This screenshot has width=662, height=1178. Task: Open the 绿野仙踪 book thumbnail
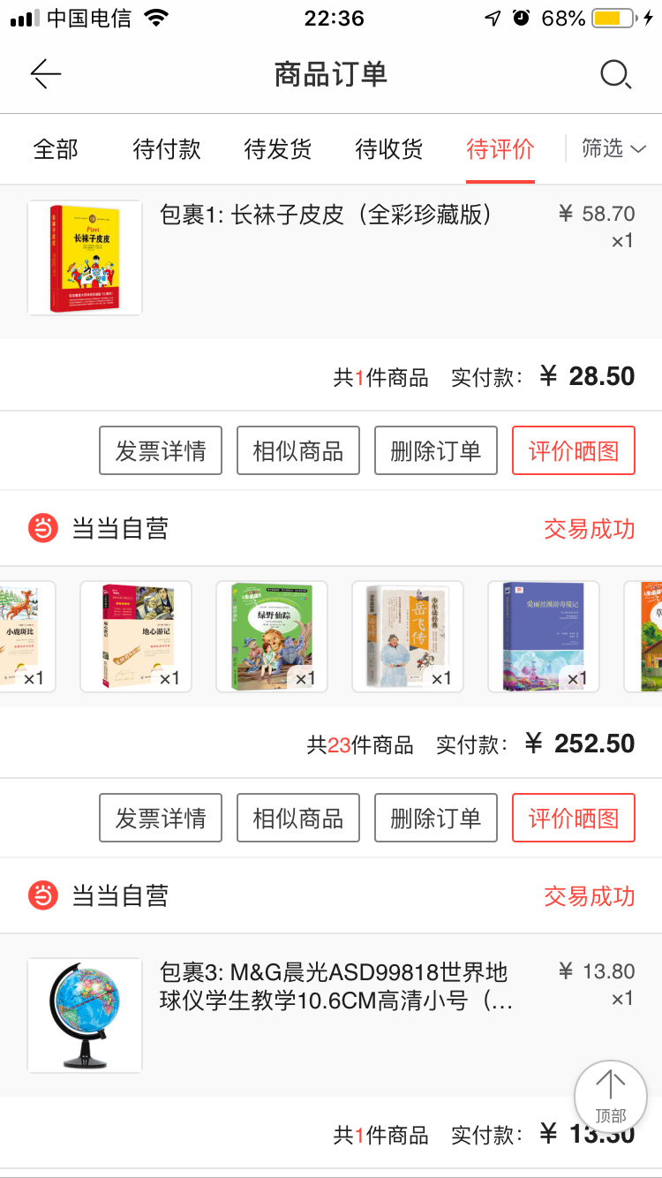272,636
